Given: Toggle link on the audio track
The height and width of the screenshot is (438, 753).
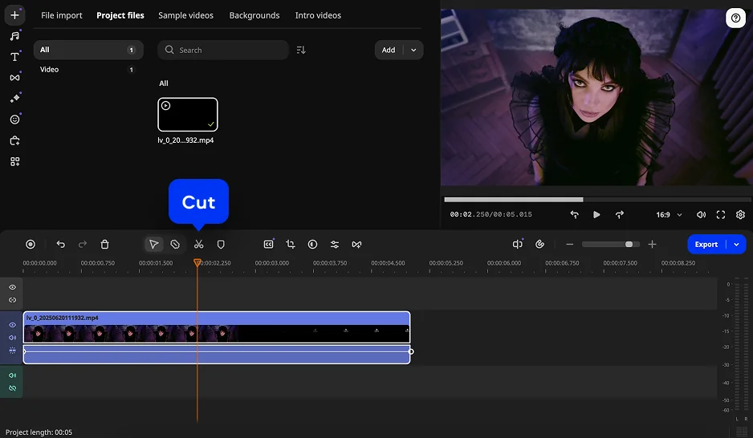Looking at the screenshot, I should pyautogui.click(x=13, y=388).
